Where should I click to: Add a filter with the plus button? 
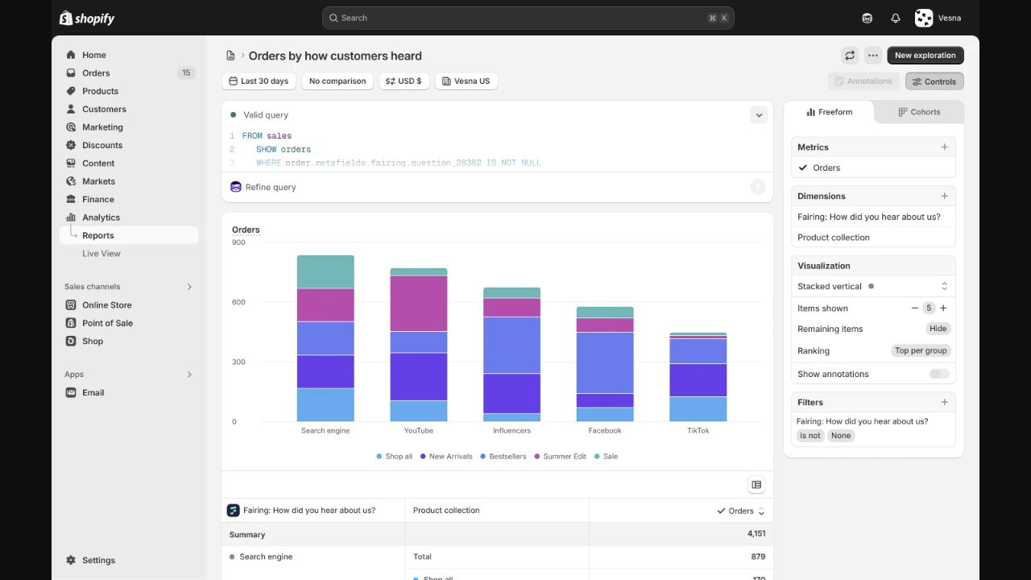point(945,402)
